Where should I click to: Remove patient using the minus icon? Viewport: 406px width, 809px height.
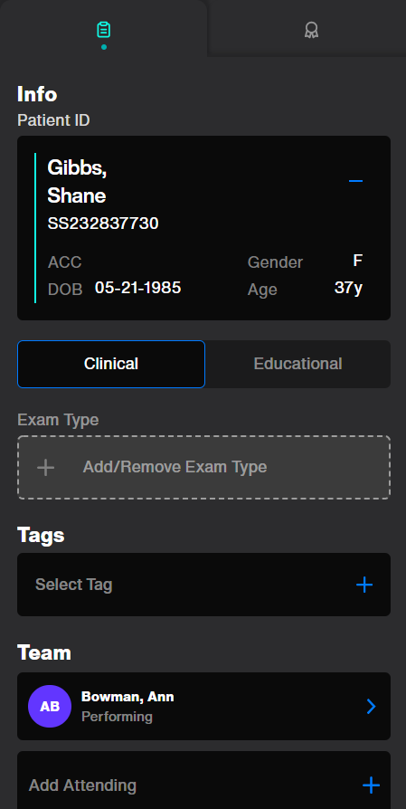355,181
